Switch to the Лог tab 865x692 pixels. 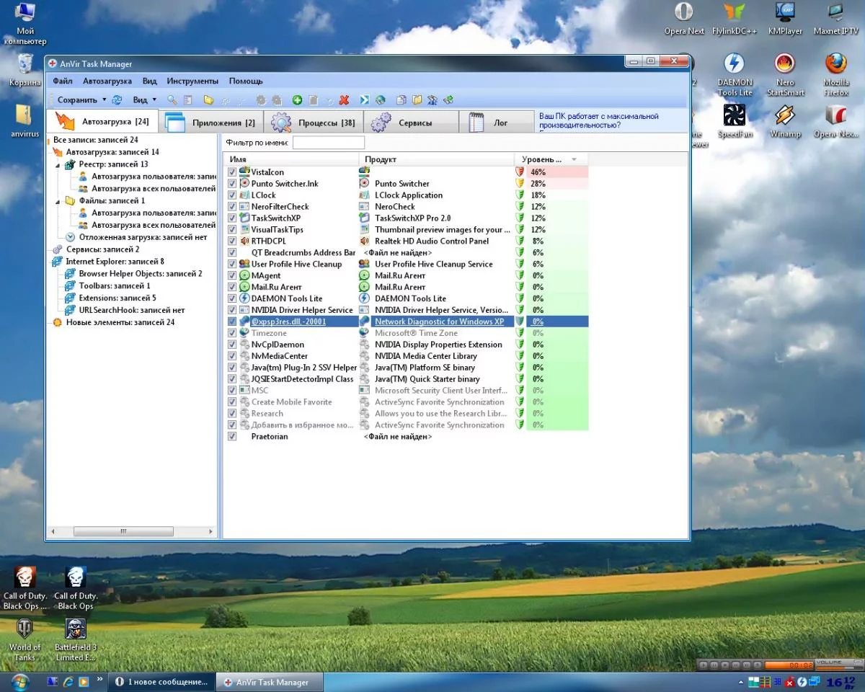coord(497,123)
